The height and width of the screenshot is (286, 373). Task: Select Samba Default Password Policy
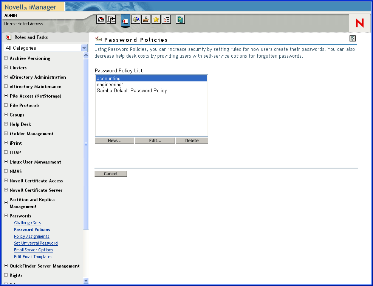click(x=132, y=91)
